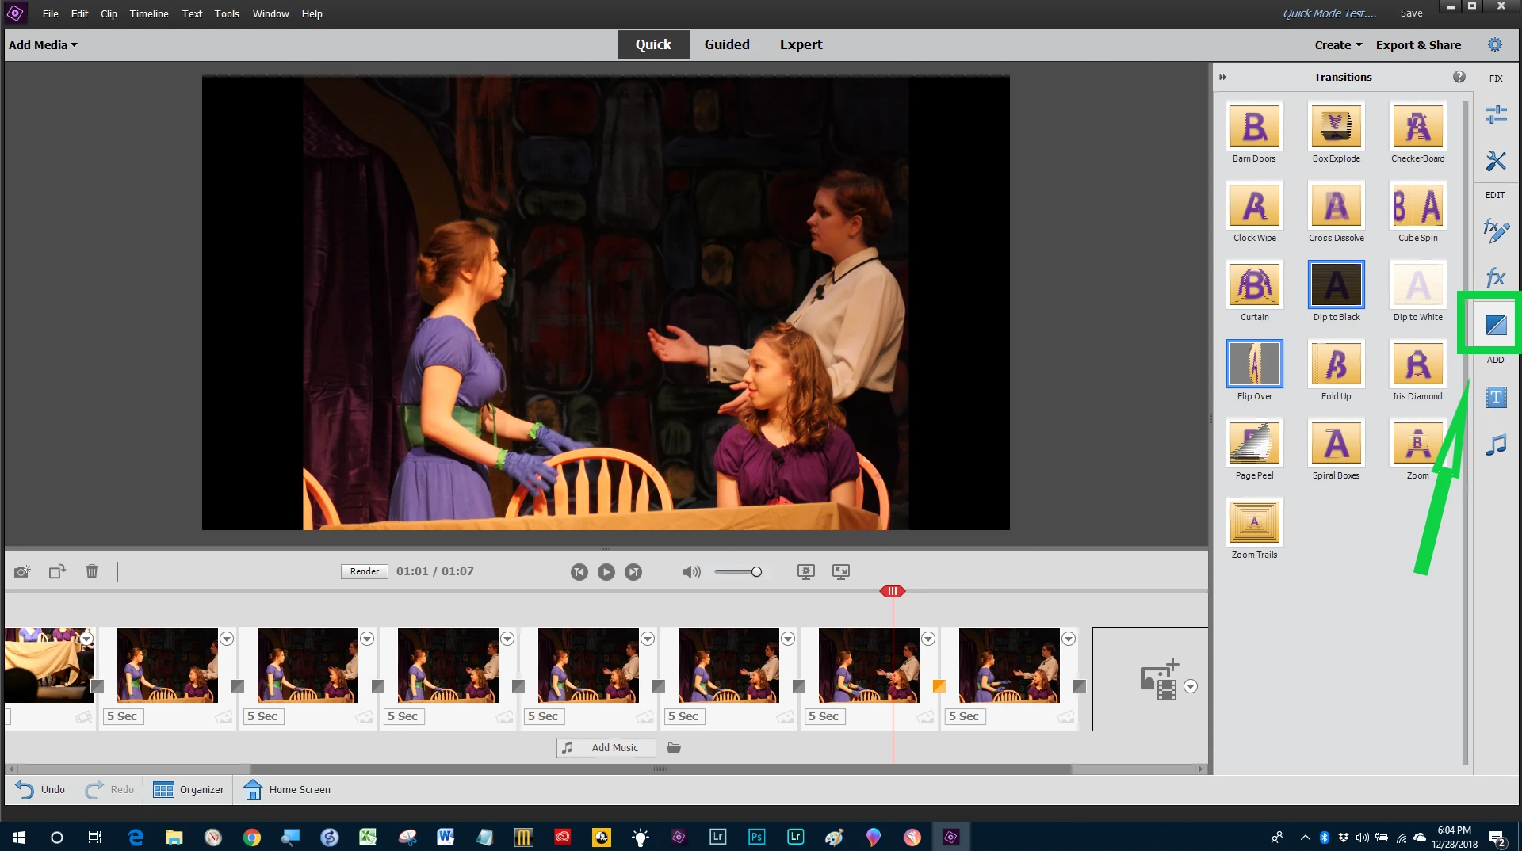
Task: Adjust the volume slider handle
Action: (756, 572)
